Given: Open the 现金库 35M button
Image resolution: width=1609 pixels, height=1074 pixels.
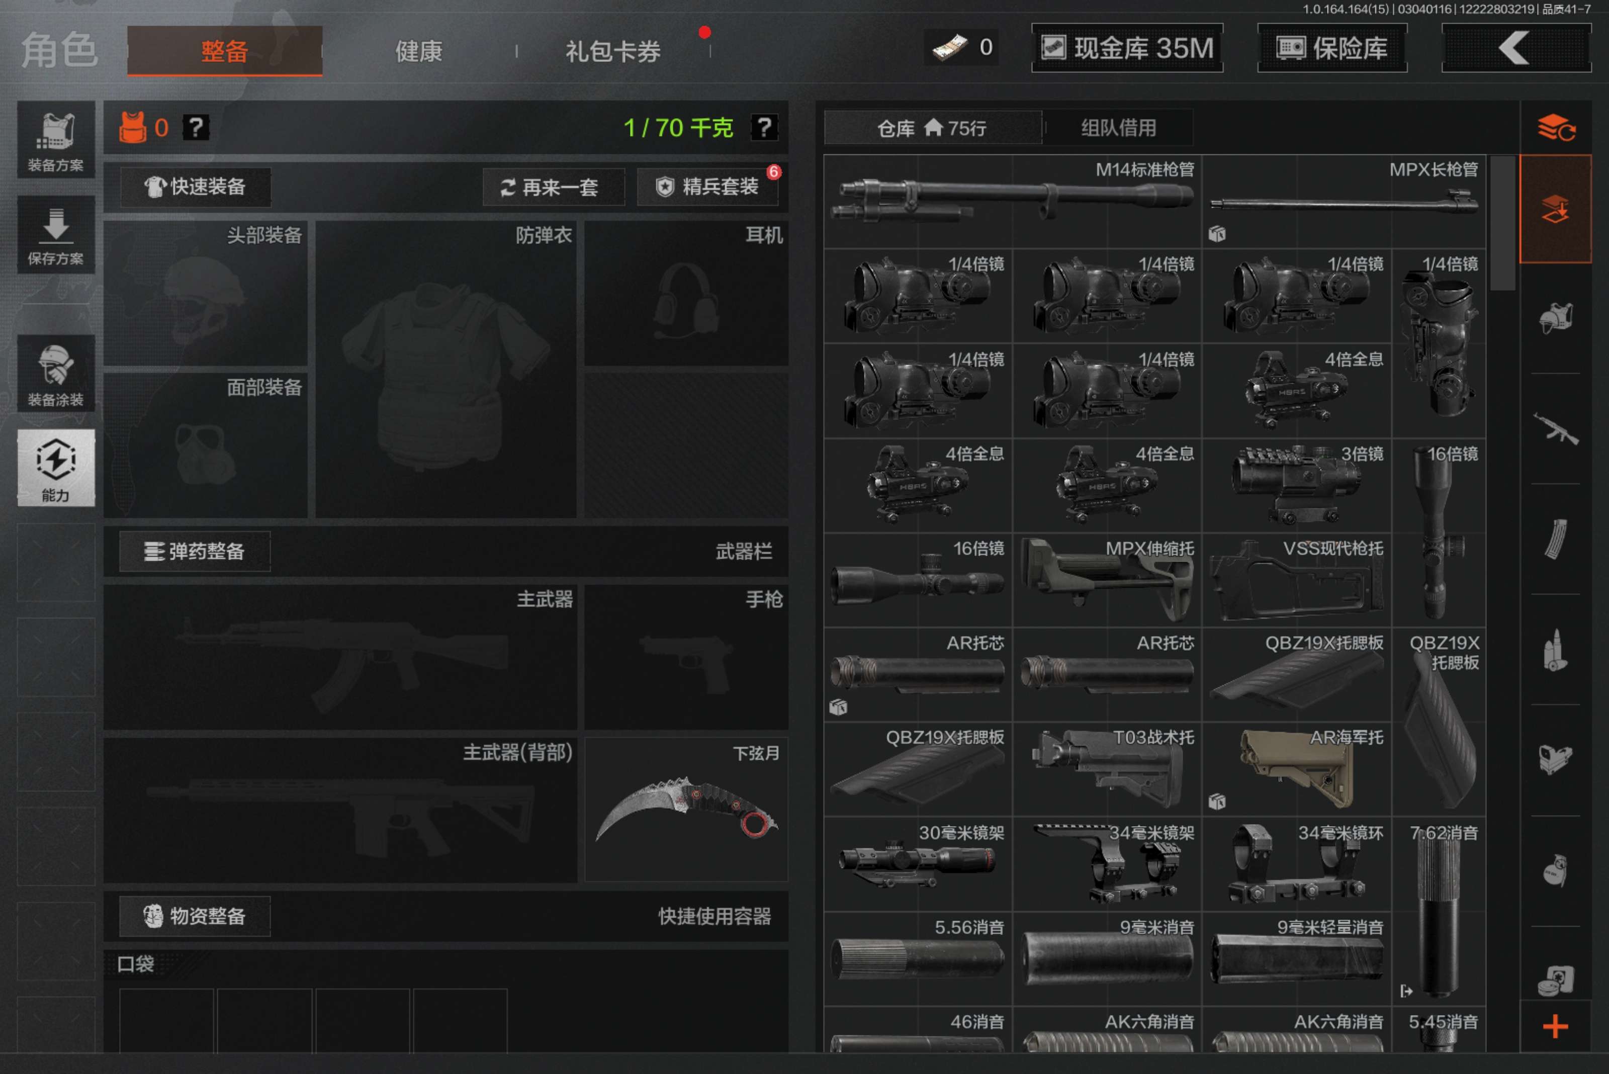Looking at the screenshot, I should coord(1127,48).
